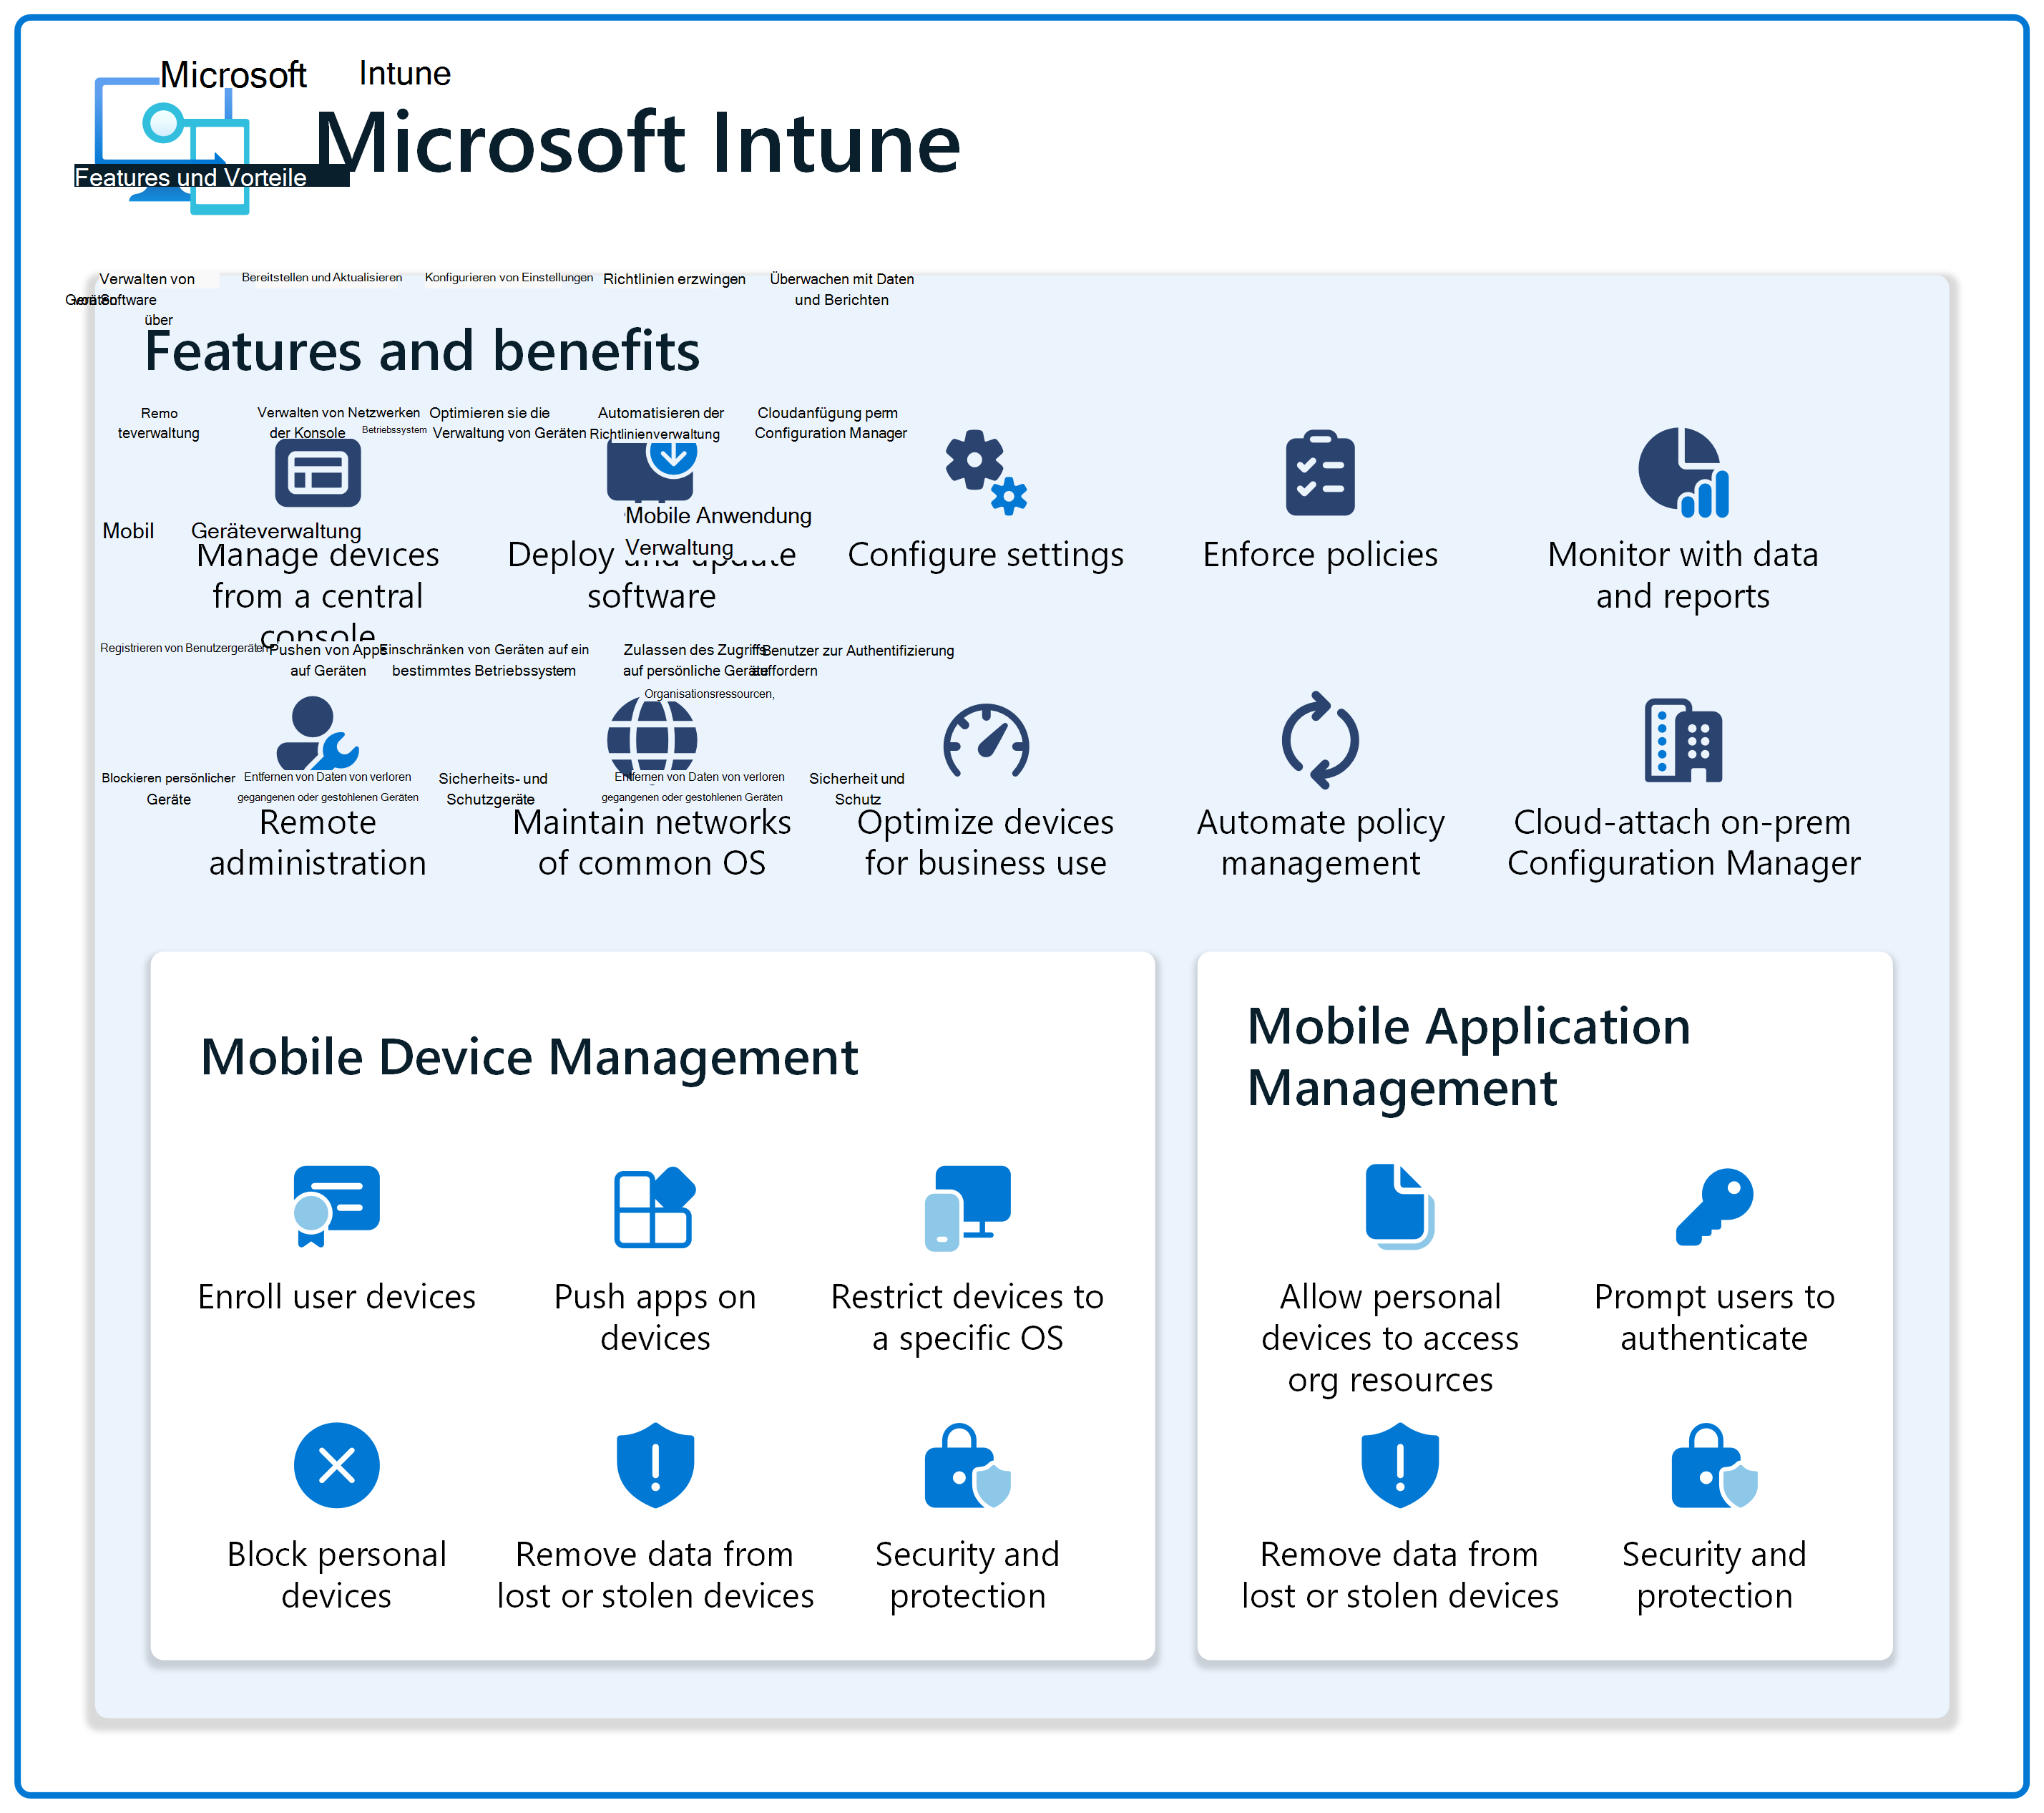The image size is (2044, 1813).
Task: Click the Cloud-attach on-prem building icon
Action: click(x=1682, y=740)
